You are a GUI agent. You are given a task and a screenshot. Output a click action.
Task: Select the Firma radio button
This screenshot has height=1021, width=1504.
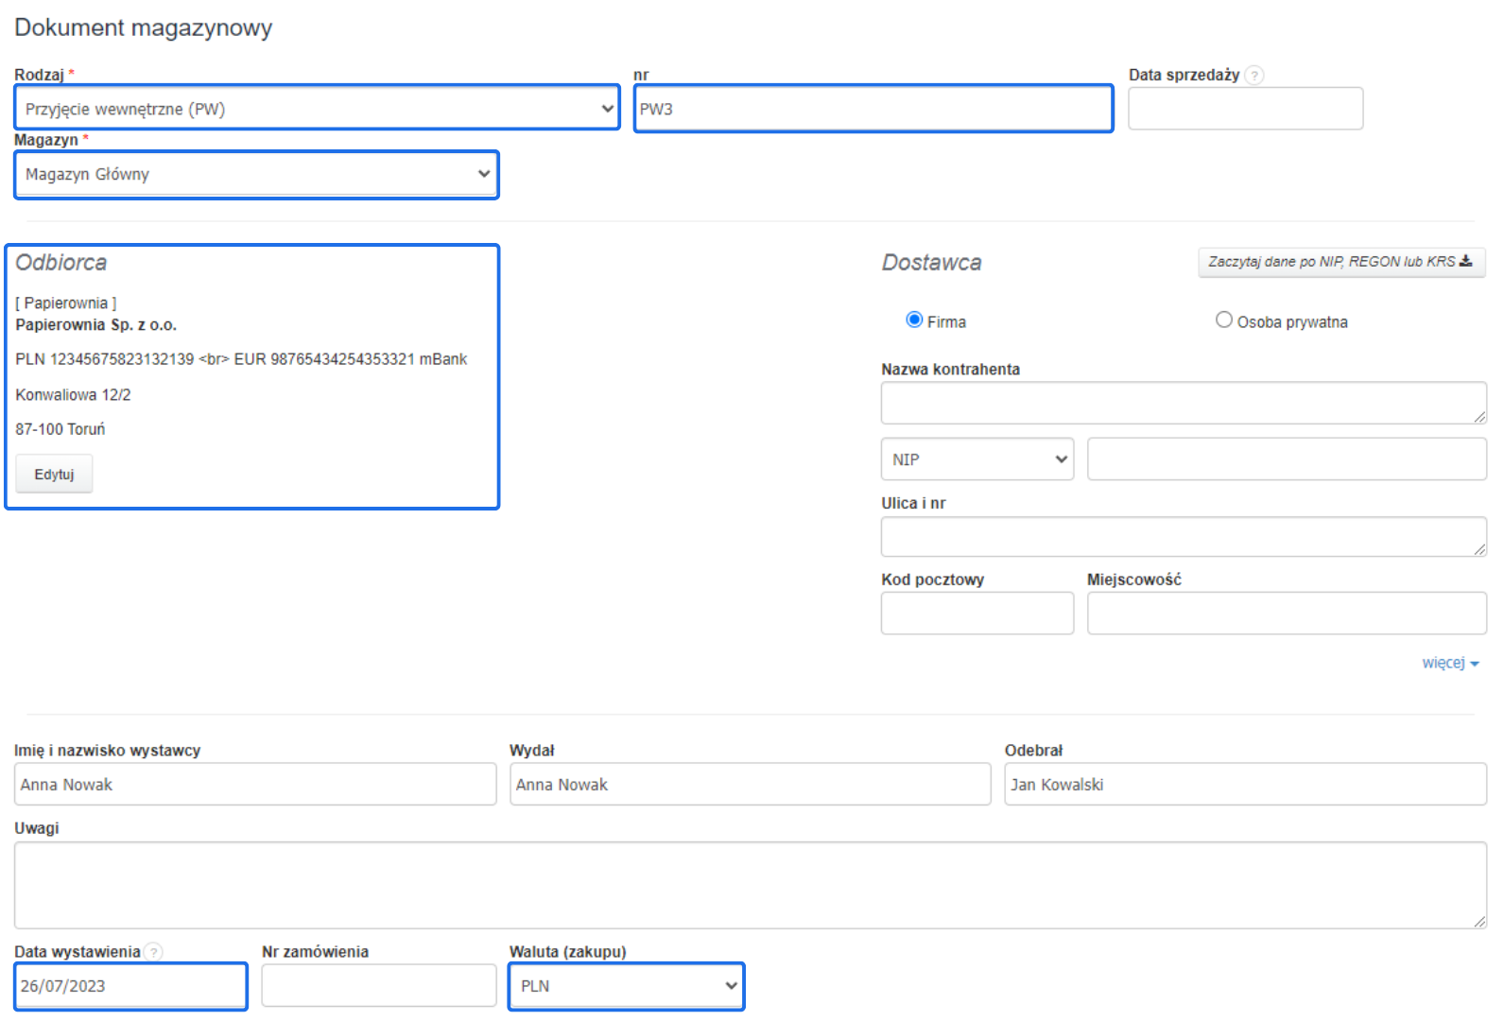coord(914,320)
